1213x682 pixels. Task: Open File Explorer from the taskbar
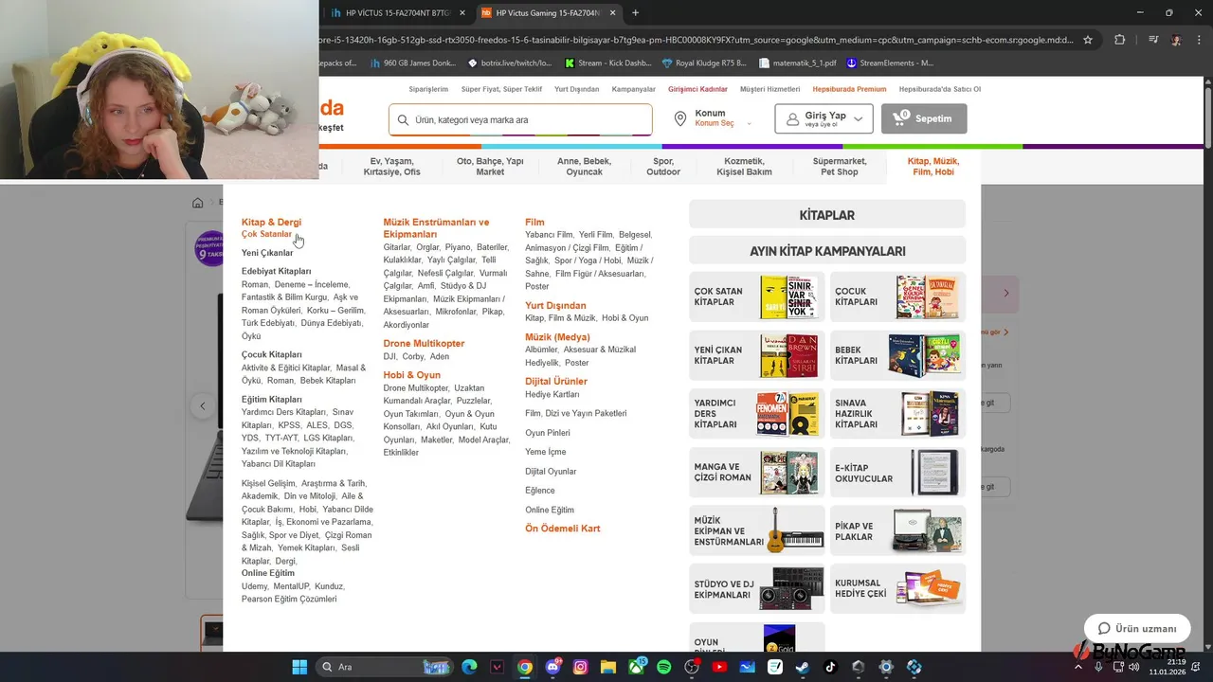(x=608, y=667)
